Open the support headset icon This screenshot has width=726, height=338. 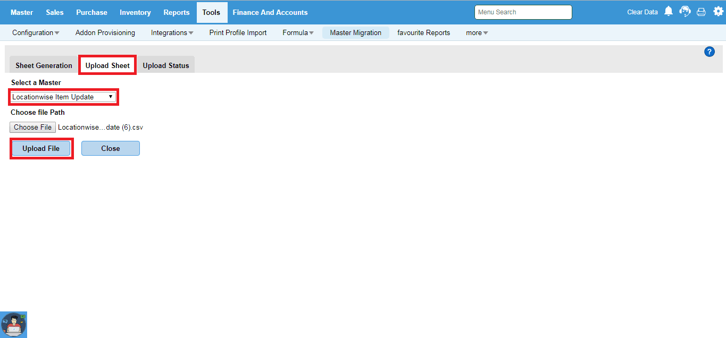click(685, 12)
